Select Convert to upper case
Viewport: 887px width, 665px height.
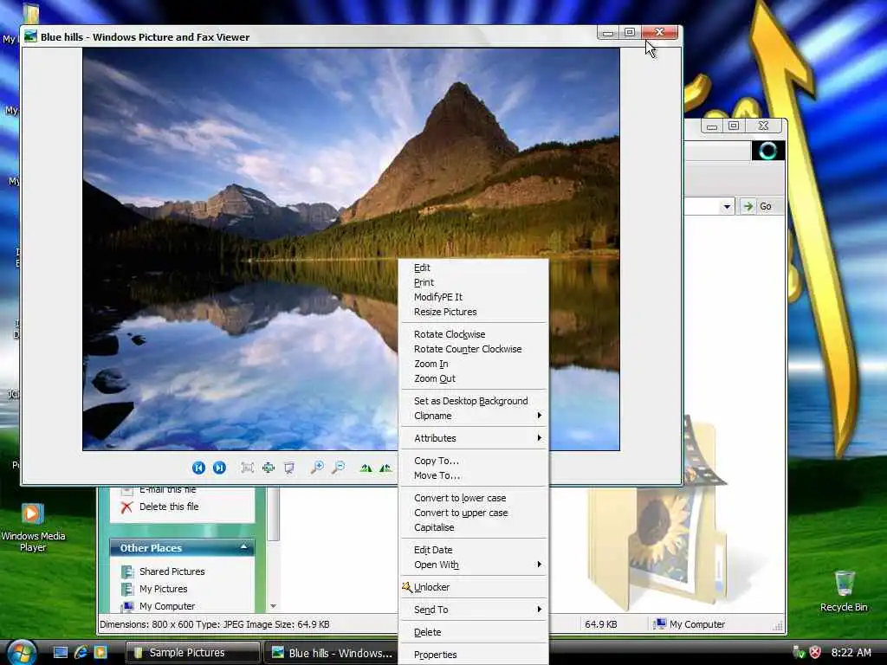point(474,513)
